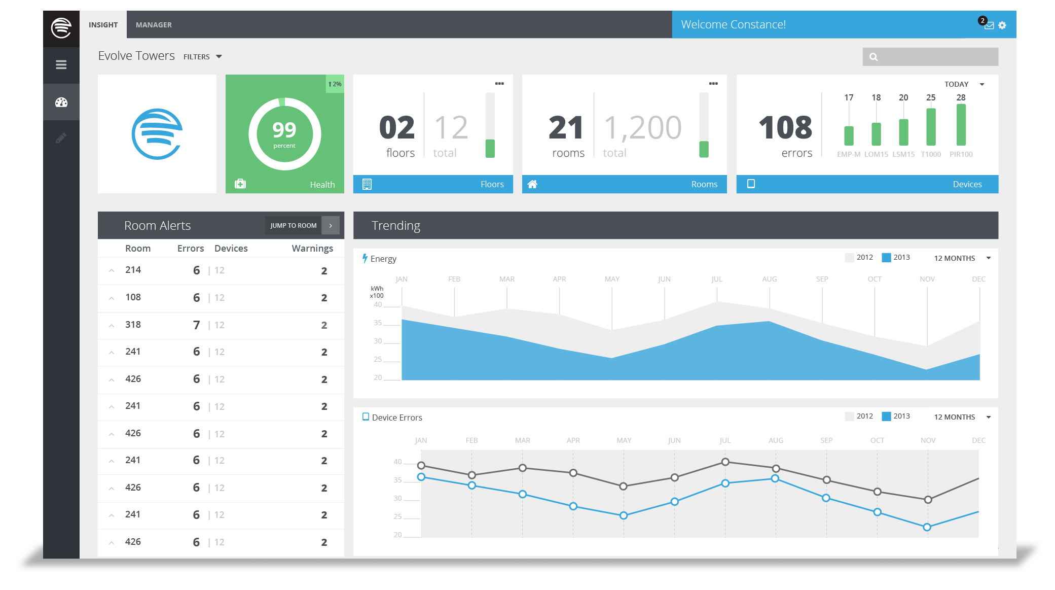The width and height of the screenshot is (1055, 590).
Task: Switch to the INSIGHT tab
Action: tap(103, 25)
